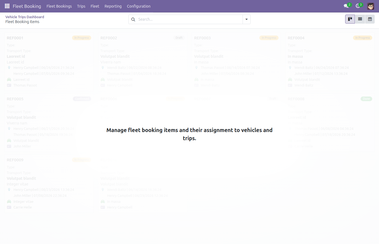Viewport: 379px width, 244px height.
Task: Click the location pin on card REF0004
Action: 290,68
